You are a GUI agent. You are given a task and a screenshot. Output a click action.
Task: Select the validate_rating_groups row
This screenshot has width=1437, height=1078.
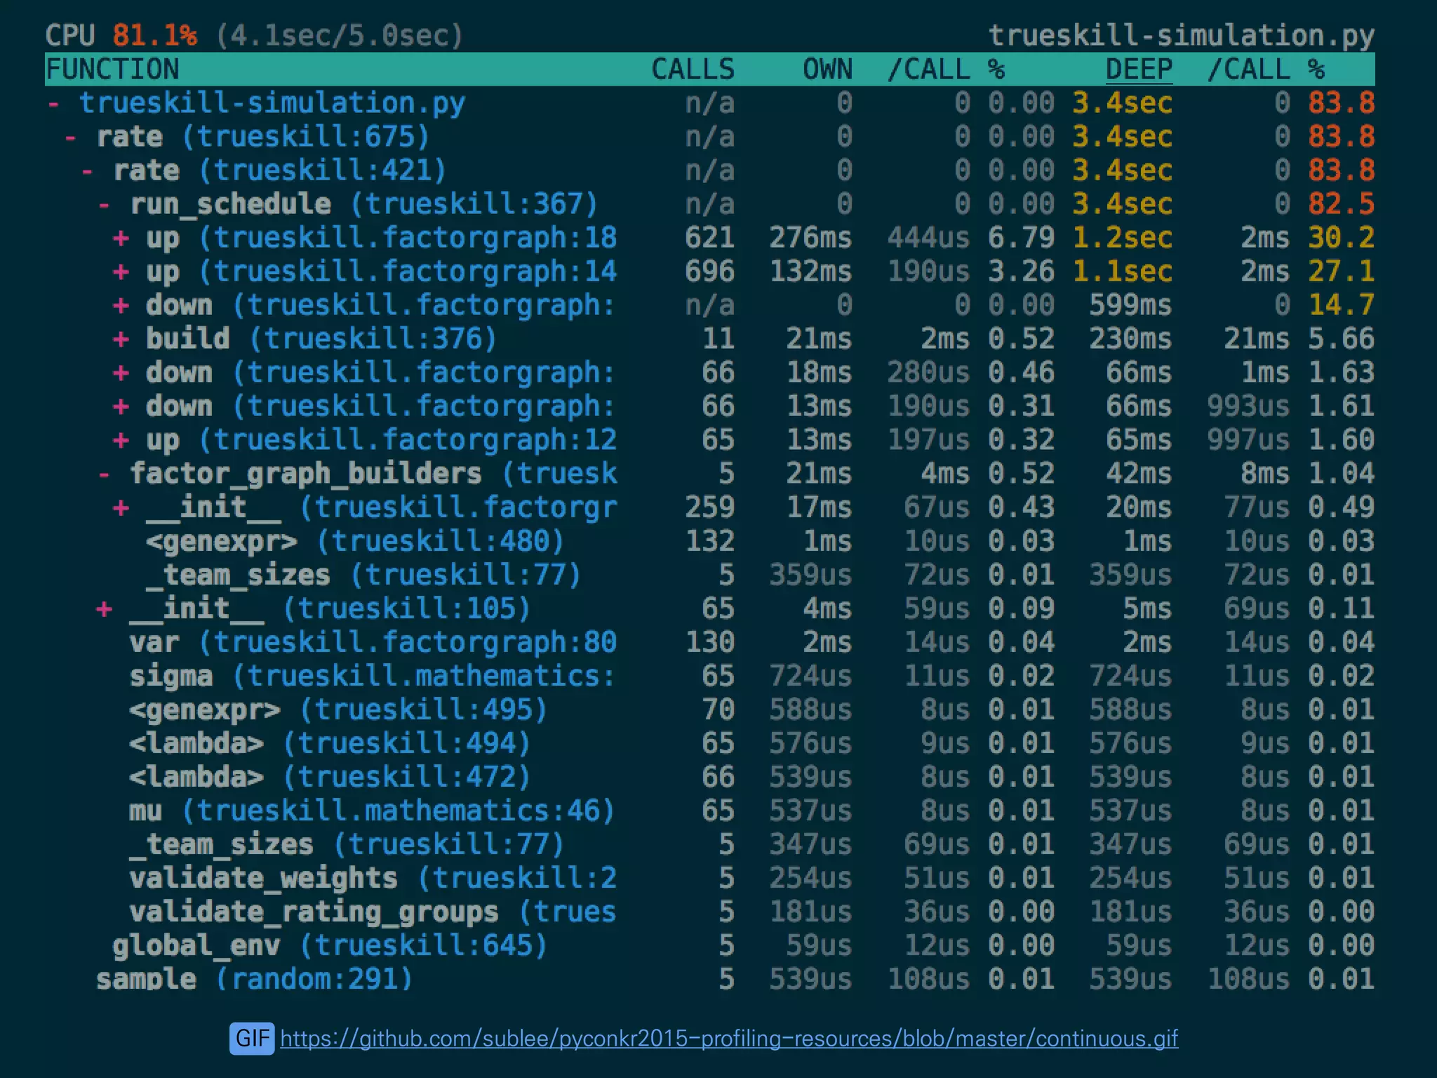tap(709, 912)
